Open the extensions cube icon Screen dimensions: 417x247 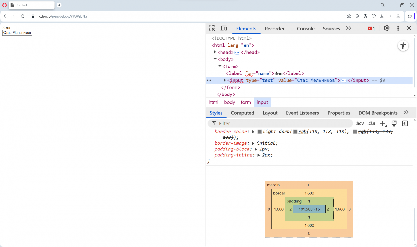410,16
